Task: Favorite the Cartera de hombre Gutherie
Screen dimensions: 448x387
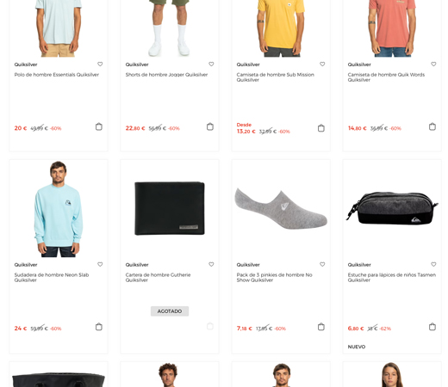Action: pos(211,264)
